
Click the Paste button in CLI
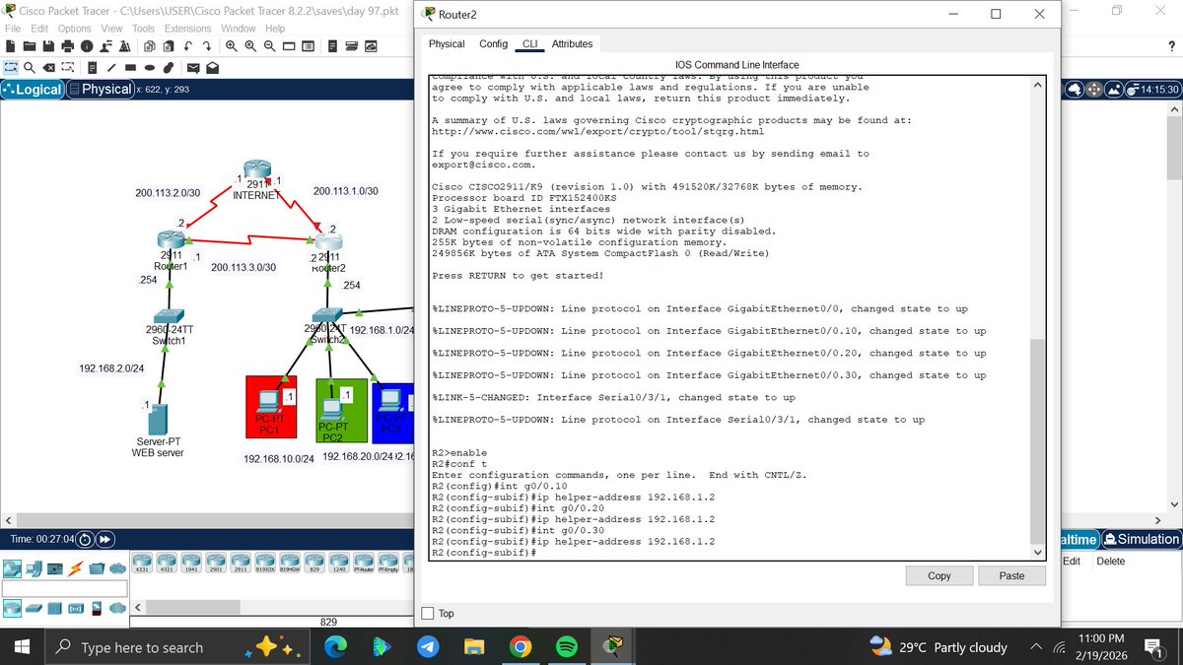[1011, 575]
